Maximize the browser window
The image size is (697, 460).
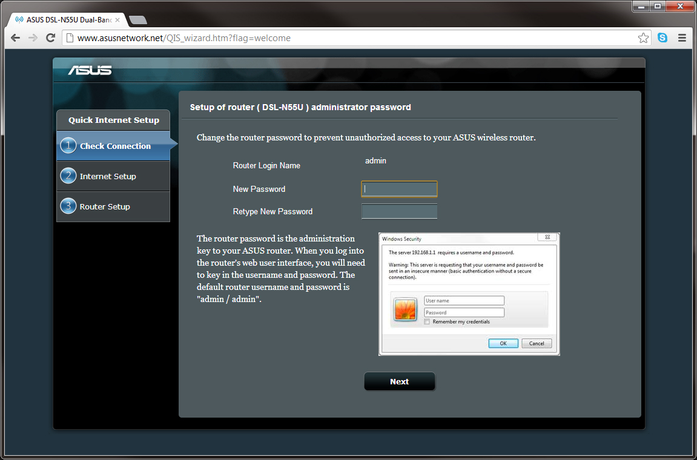coord(657,6)
